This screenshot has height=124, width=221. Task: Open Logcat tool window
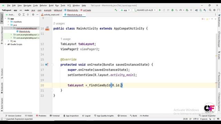86,116
